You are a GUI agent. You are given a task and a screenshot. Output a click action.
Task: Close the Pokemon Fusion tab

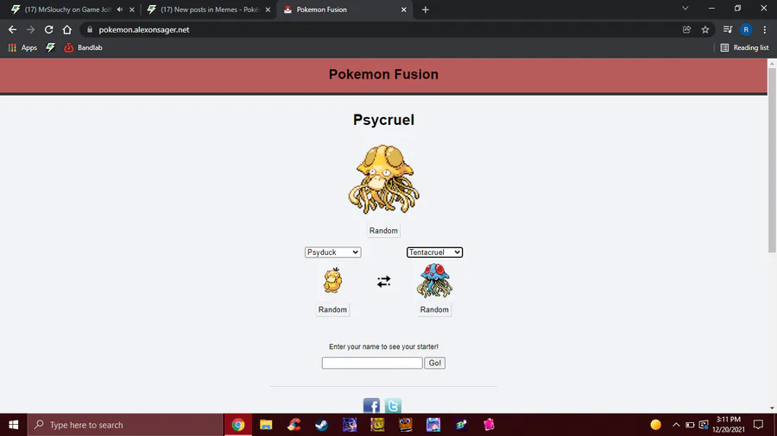pyautogui.click(x=403, y=9)
